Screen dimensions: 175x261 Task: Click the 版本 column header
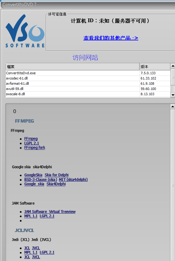pyautogui.click(x=155, y=67)
